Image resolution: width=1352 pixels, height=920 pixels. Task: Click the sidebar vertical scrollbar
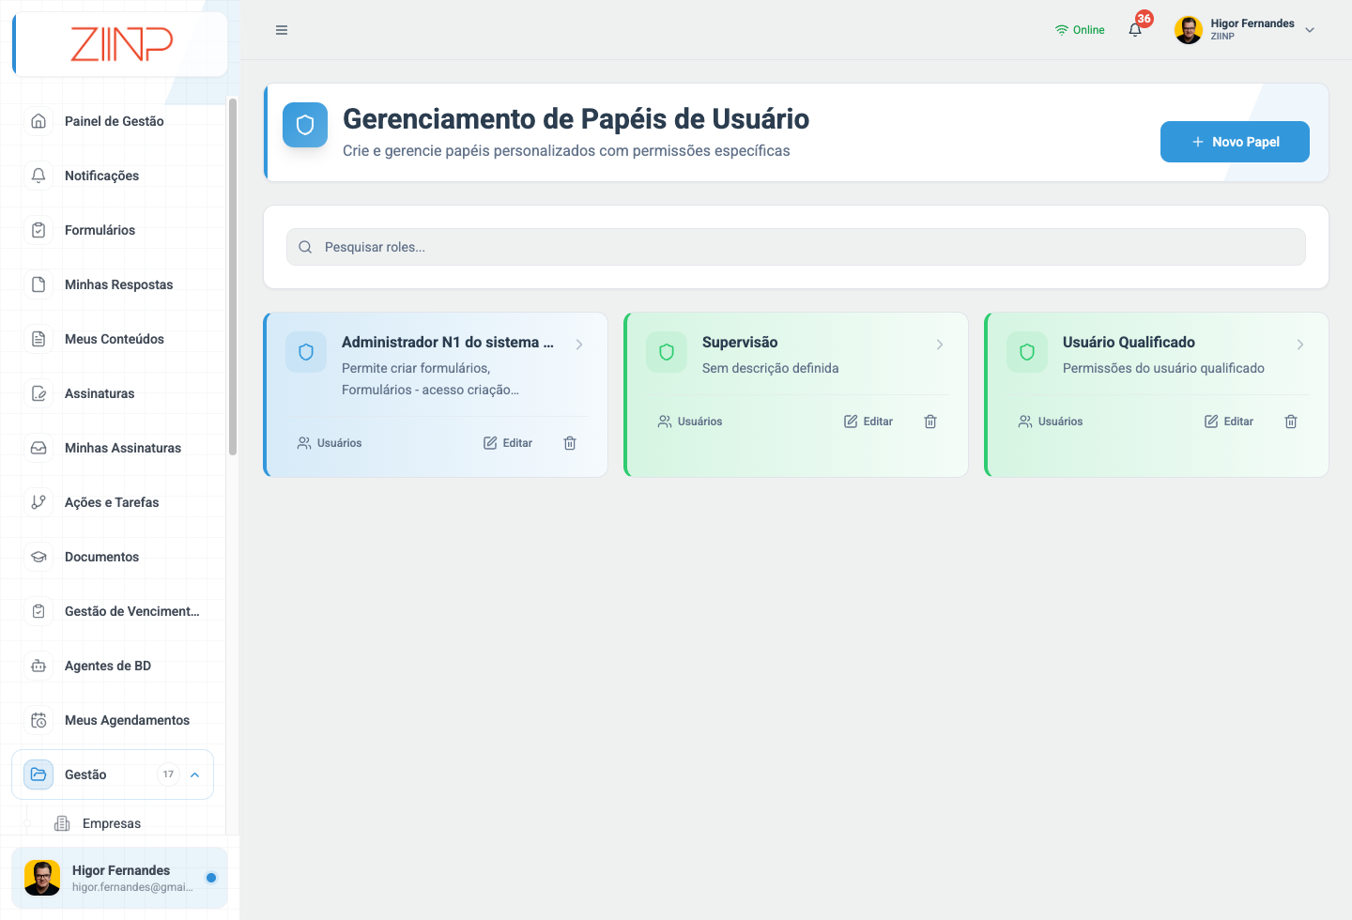click(232, 277)
